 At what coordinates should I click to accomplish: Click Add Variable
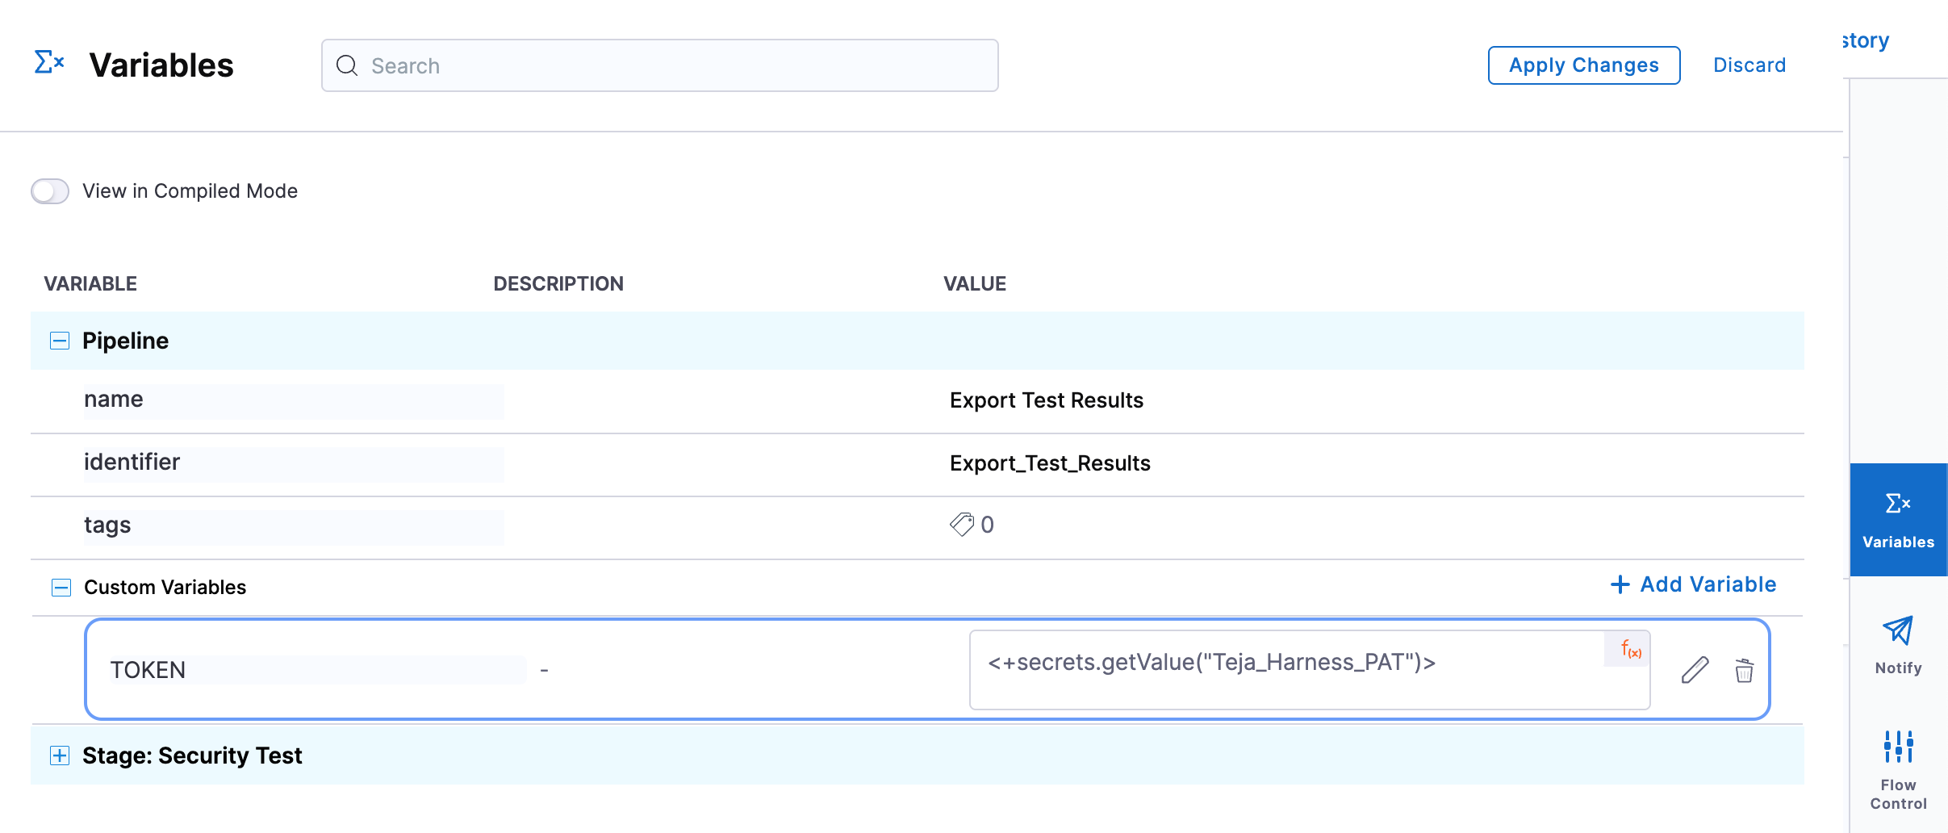pos(1693,584)
